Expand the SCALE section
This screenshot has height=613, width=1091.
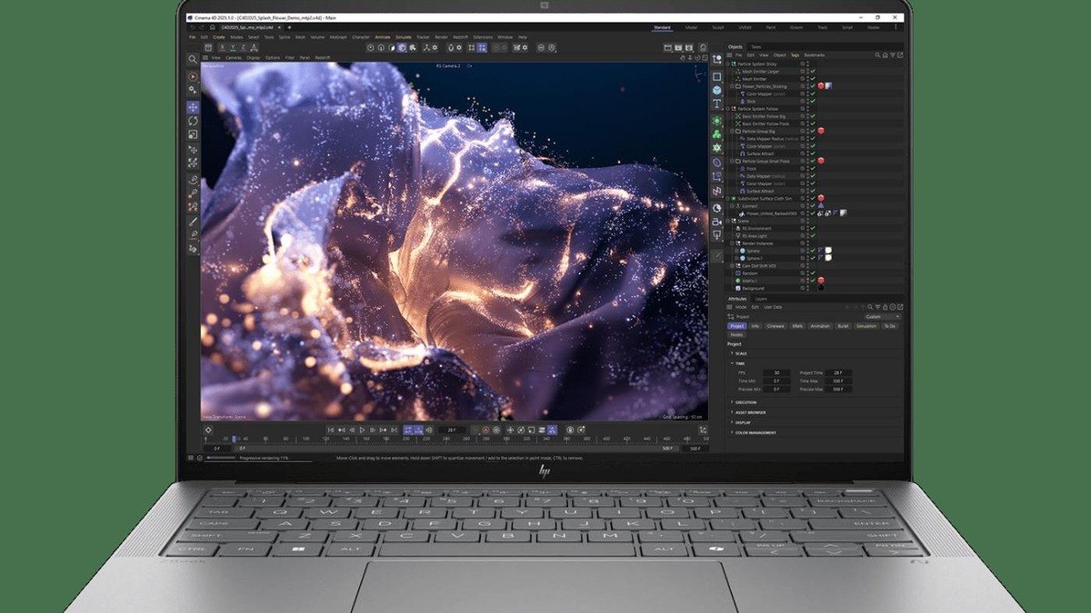(x=732, y=353)
